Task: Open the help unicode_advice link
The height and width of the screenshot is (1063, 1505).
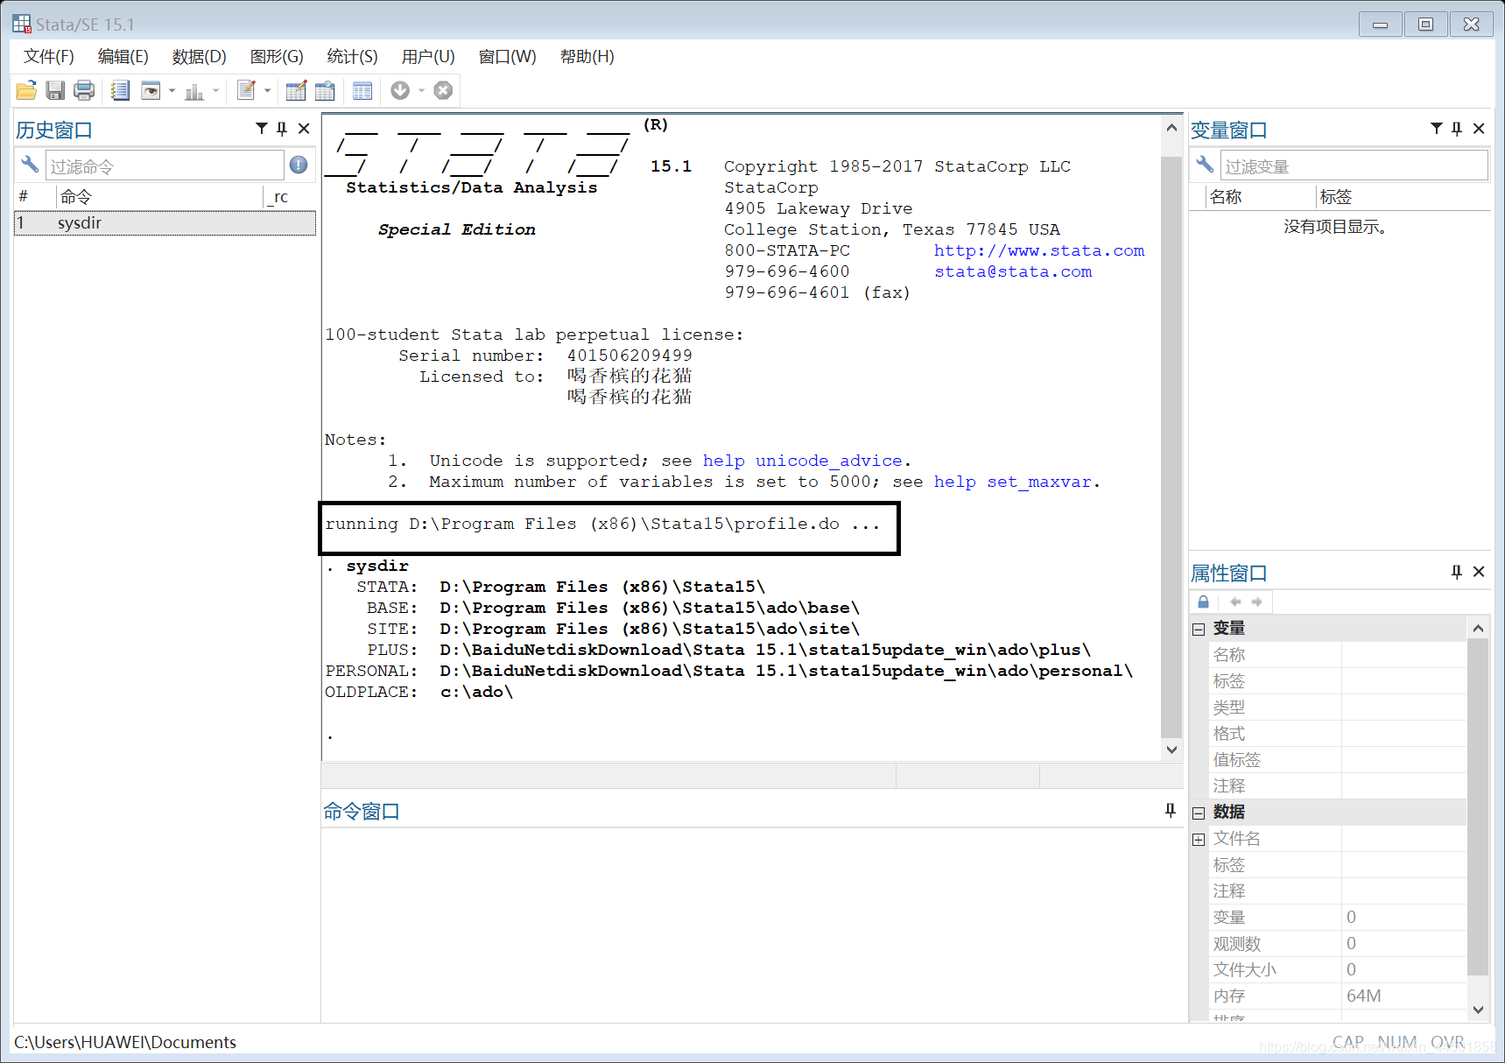Action: [803, 461]
